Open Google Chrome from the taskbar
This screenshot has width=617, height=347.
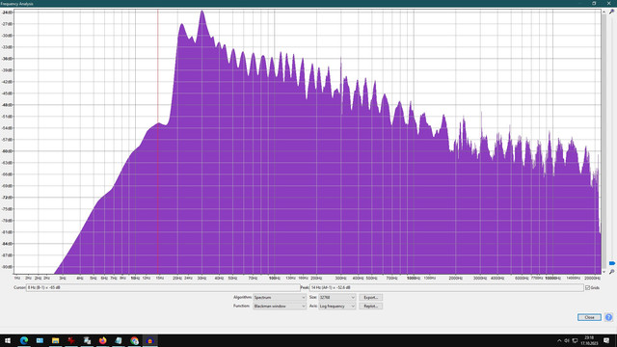click(x=134, y=340)
